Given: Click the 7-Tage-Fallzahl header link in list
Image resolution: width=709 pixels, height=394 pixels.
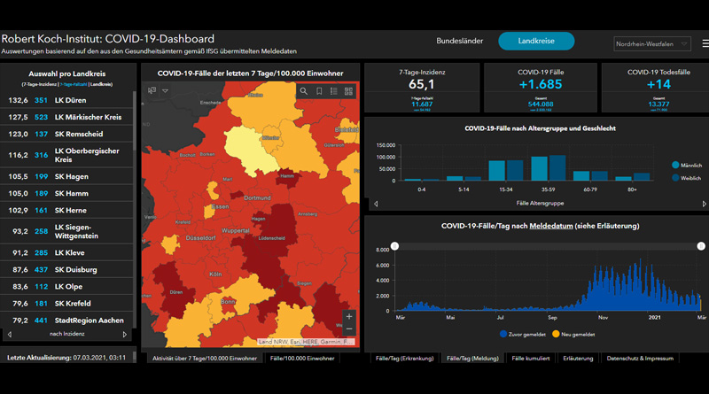Looking at the screenshot, I should click(x=74, y=84).
